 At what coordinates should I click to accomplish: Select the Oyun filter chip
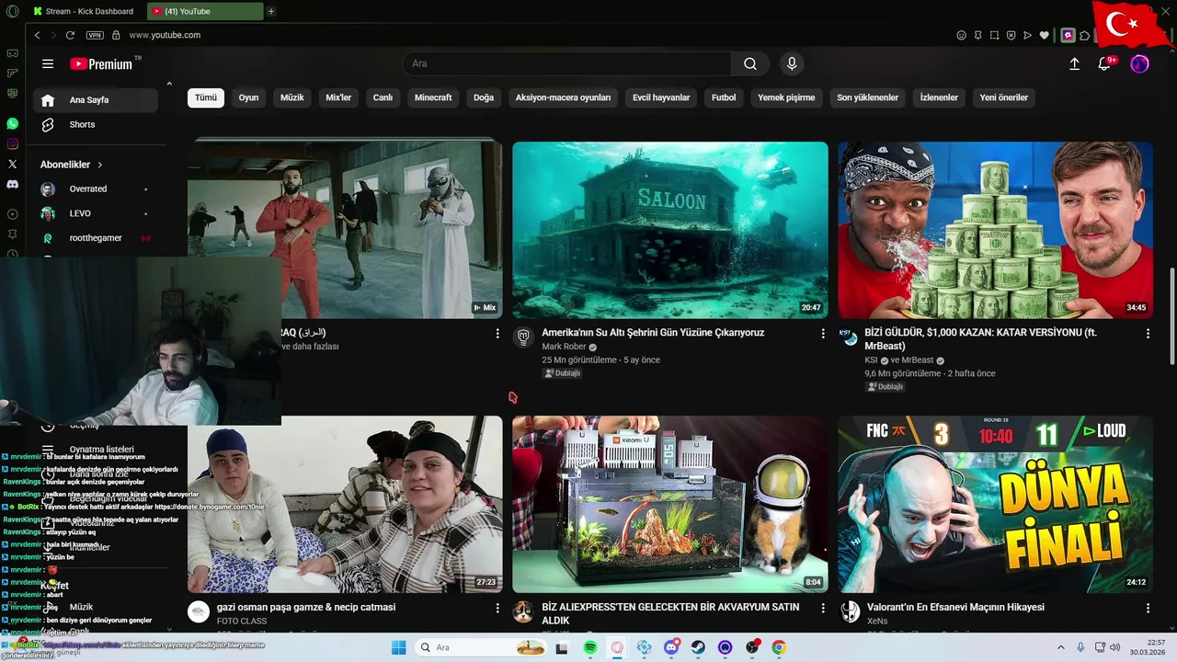[248, 97]
